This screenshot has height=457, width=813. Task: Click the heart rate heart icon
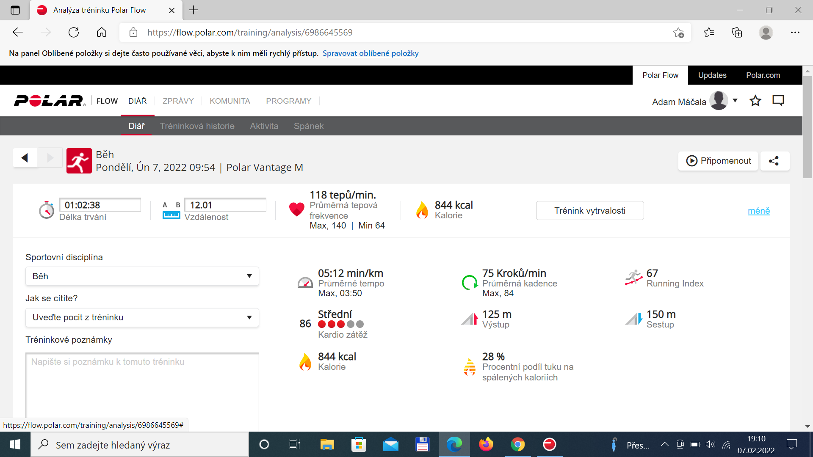(296, 209)
